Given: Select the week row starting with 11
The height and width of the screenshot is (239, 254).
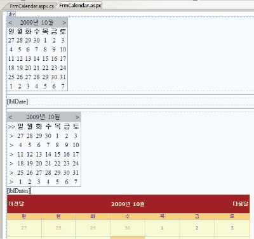Looking at the screenshot, I should tap(11, 155).
